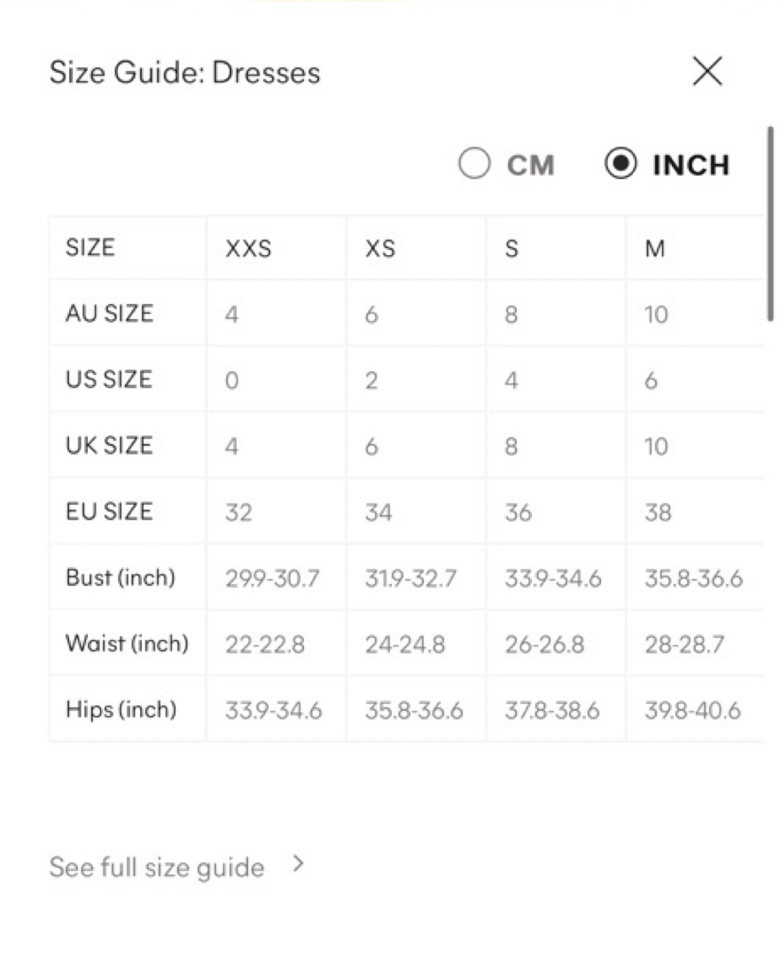This screenshot has width=780, height=974.
Task: Click the M column header
Action: click(x=655, y=248)
